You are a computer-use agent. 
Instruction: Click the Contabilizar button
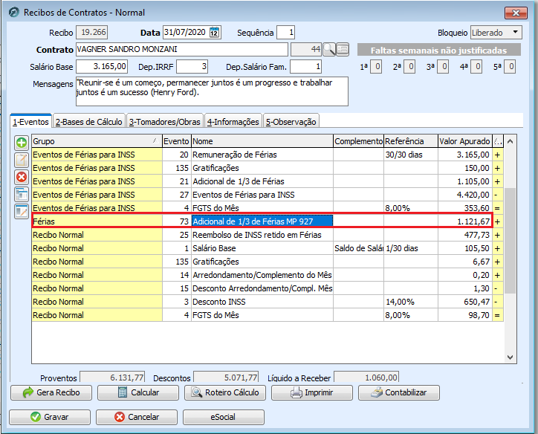pos(399,392)
